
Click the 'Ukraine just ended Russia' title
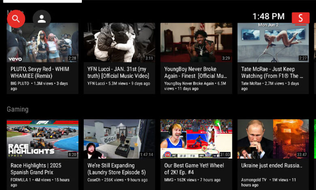point(271,165)
